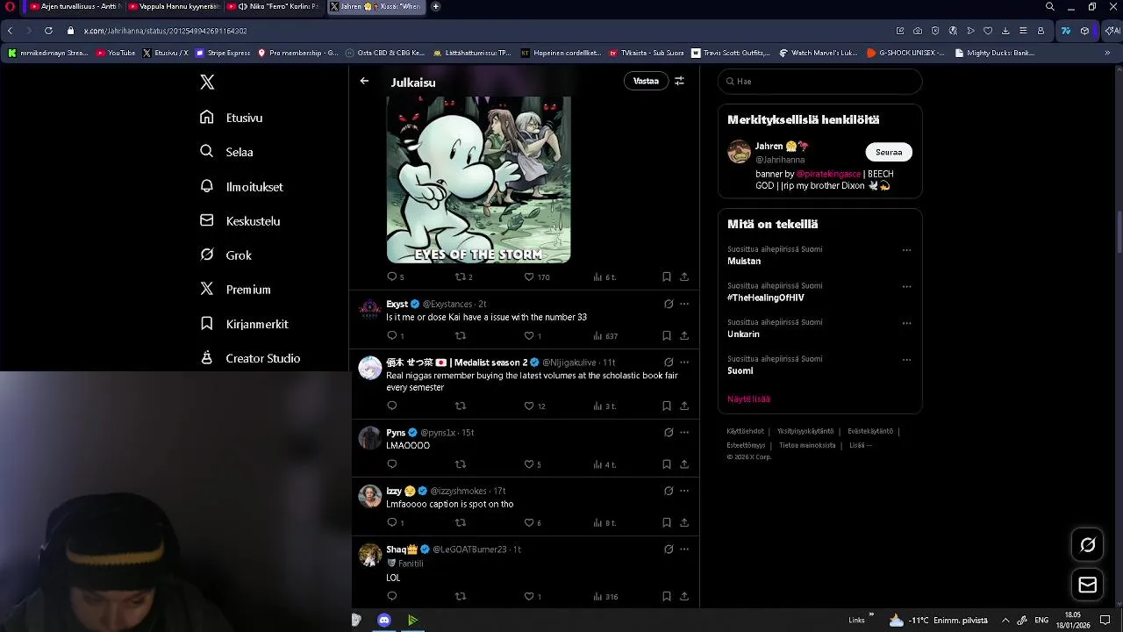Image resolution: width=1123 pixels, height=632 pixels.
Task: Open a new browser tab
Action: [x=435, y=6]
